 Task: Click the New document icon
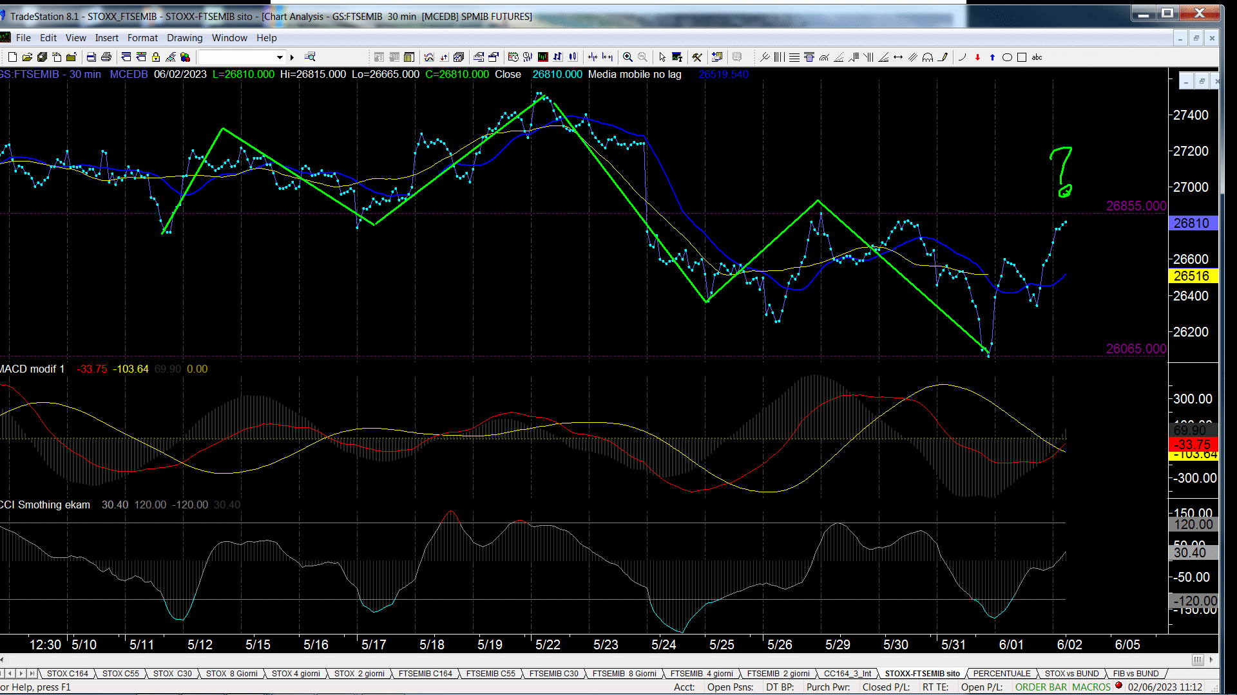click(x=12, y=57)
